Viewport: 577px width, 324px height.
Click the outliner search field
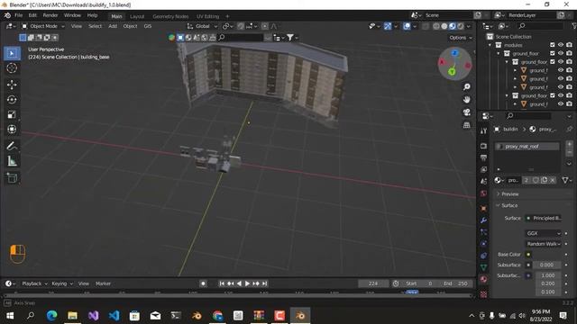pos(539,26)
